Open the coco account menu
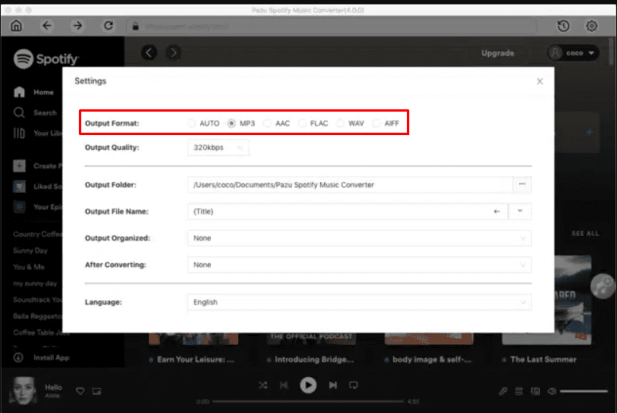 click(573, 53)
